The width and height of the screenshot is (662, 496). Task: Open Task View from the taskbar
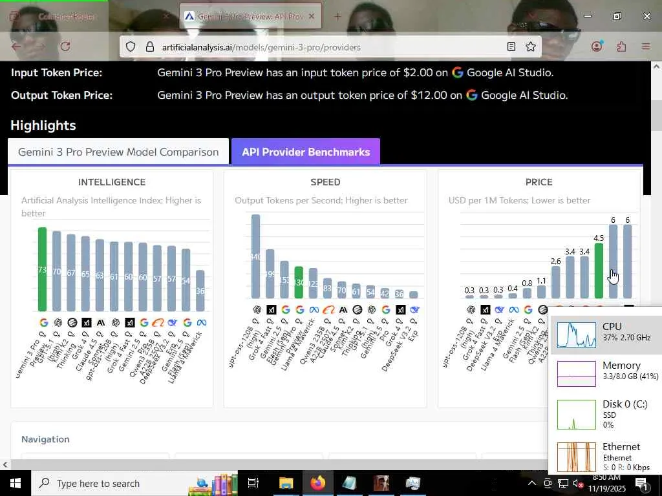click(253, 483)
